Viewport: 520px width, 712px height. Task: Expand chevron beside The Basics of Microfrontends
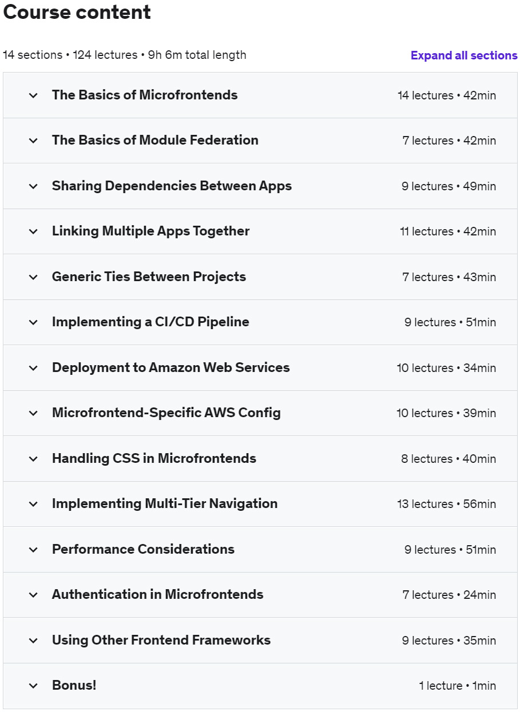click(33, 95)
